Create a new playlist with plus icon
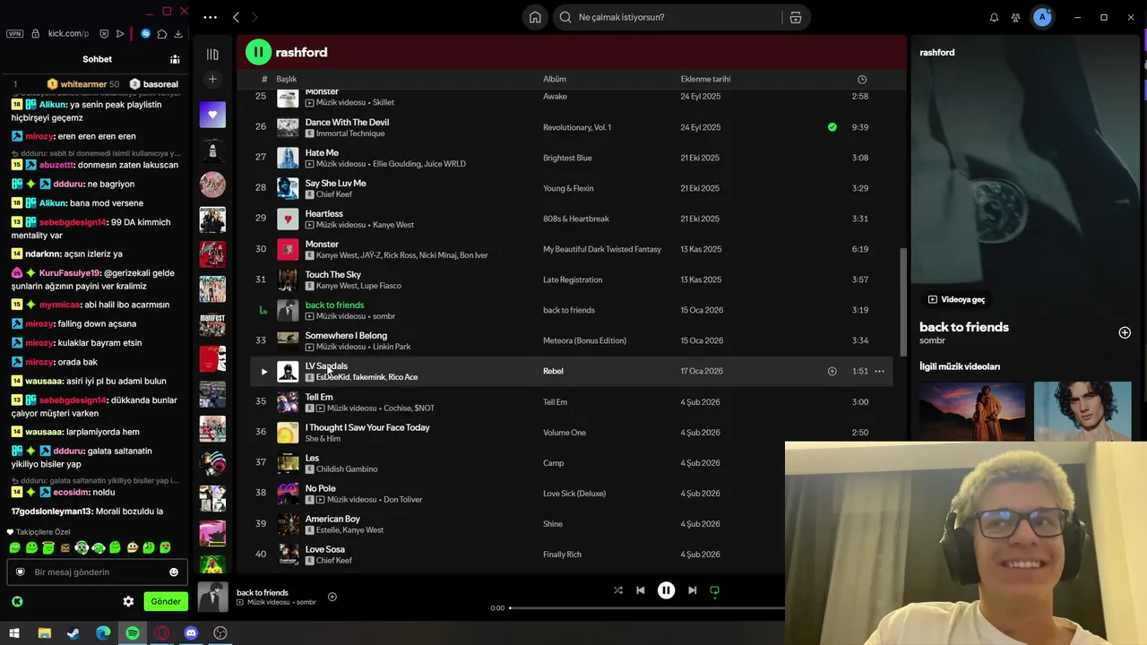Image resolution: width=1147 pixels, height=645 pixels. coord(212,80)
